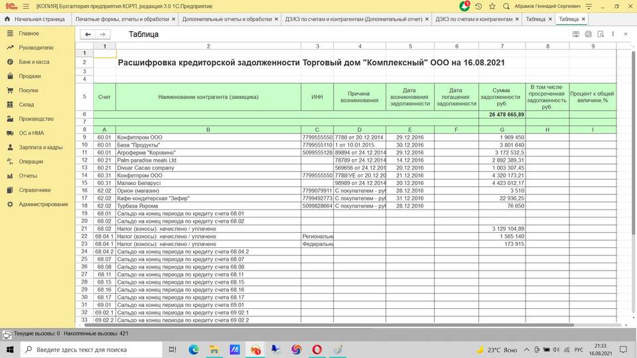
Task: Click the header cell Сумма задолженности руб.
Action: click(502, 97)
